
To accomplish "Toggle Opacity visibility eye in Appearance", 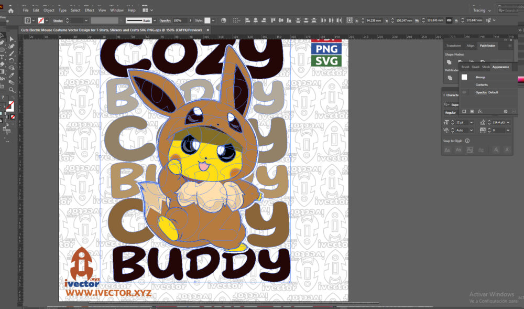I will tap(464, 92).
